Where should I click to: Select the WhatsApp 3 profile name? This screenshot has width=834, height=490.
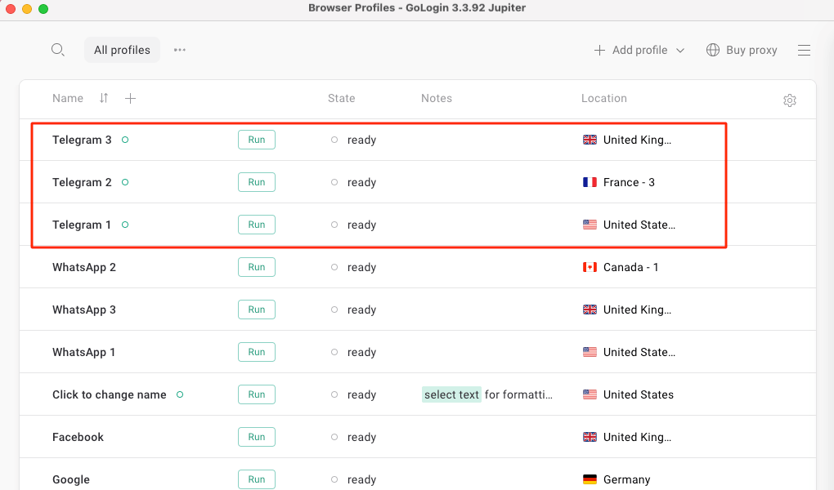point(84,310)
